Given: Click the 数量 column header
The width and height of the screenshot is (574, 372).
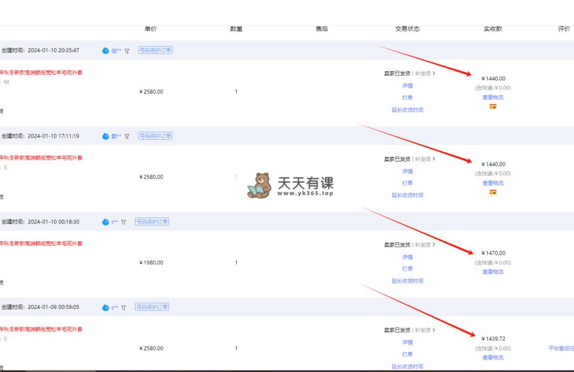Looking at the screenshot, I should point(236,28).
